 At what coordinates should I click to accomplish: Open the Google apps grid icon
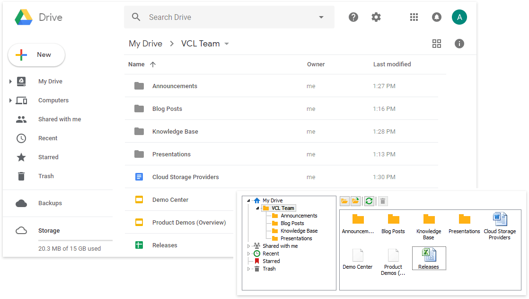coord(414,18)
